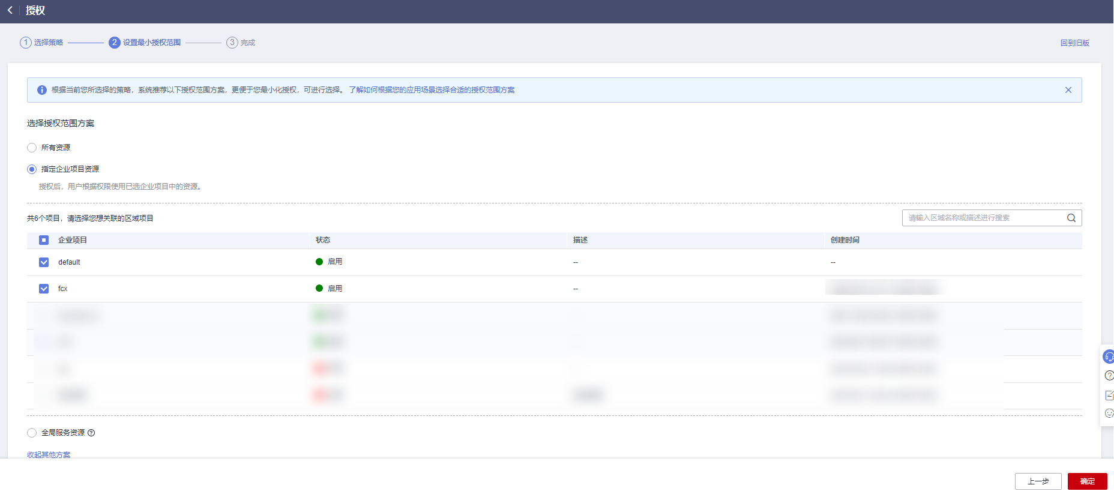This screenshot has width=1114, height=497.
Task: Select the 所有资源 radio option
Action: 32,148
